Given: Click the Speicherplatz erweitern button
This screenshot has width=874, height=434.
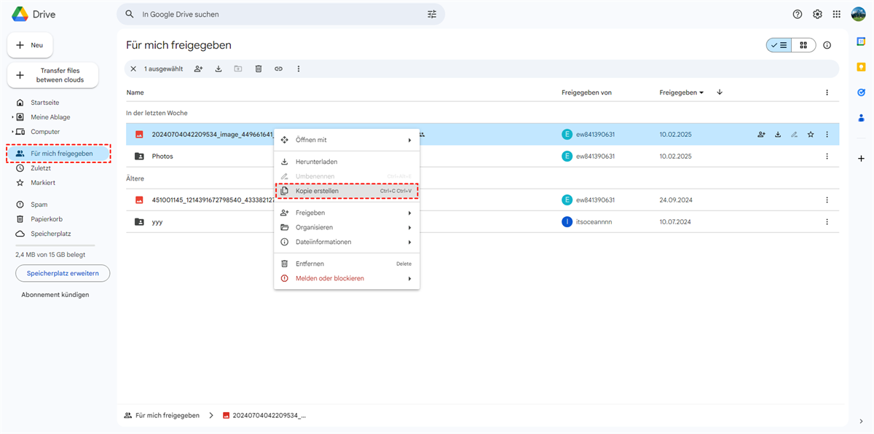Looking at the screenshot, I should coord(63,273).
